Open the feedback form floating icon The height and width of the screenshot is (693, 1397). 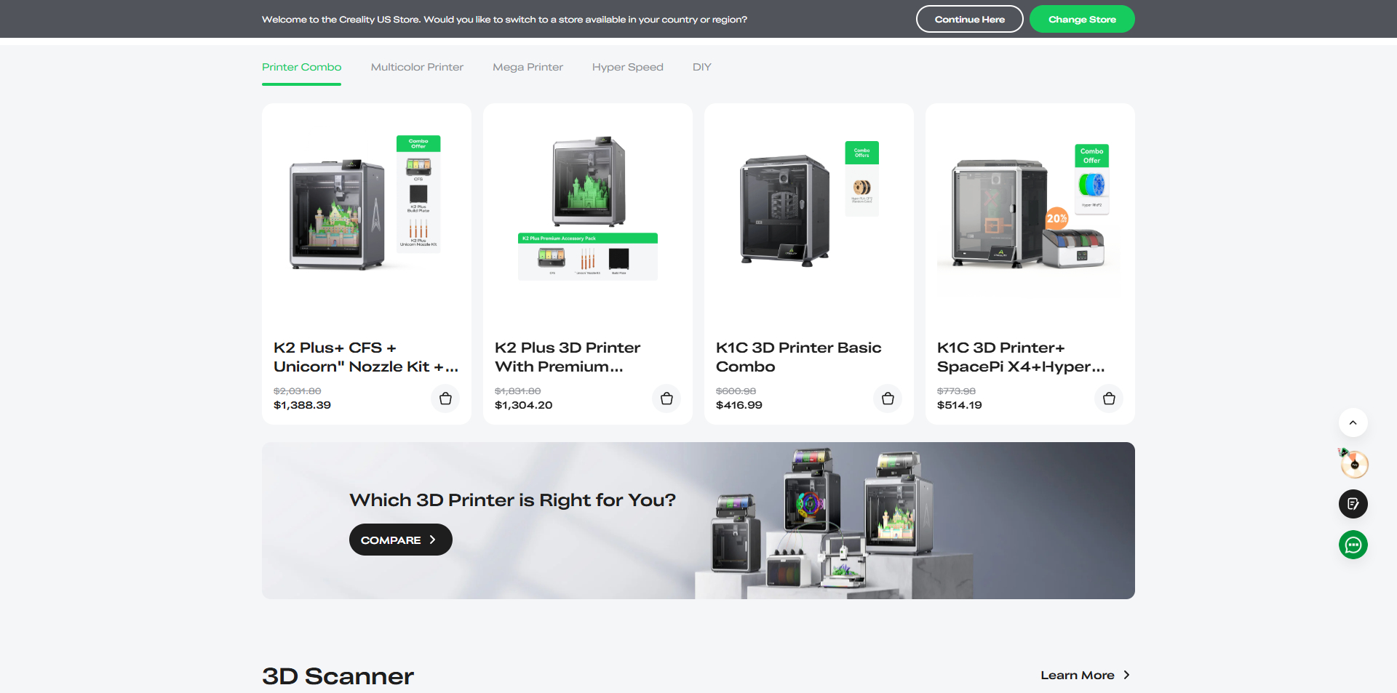click(x=1353, y=504)
